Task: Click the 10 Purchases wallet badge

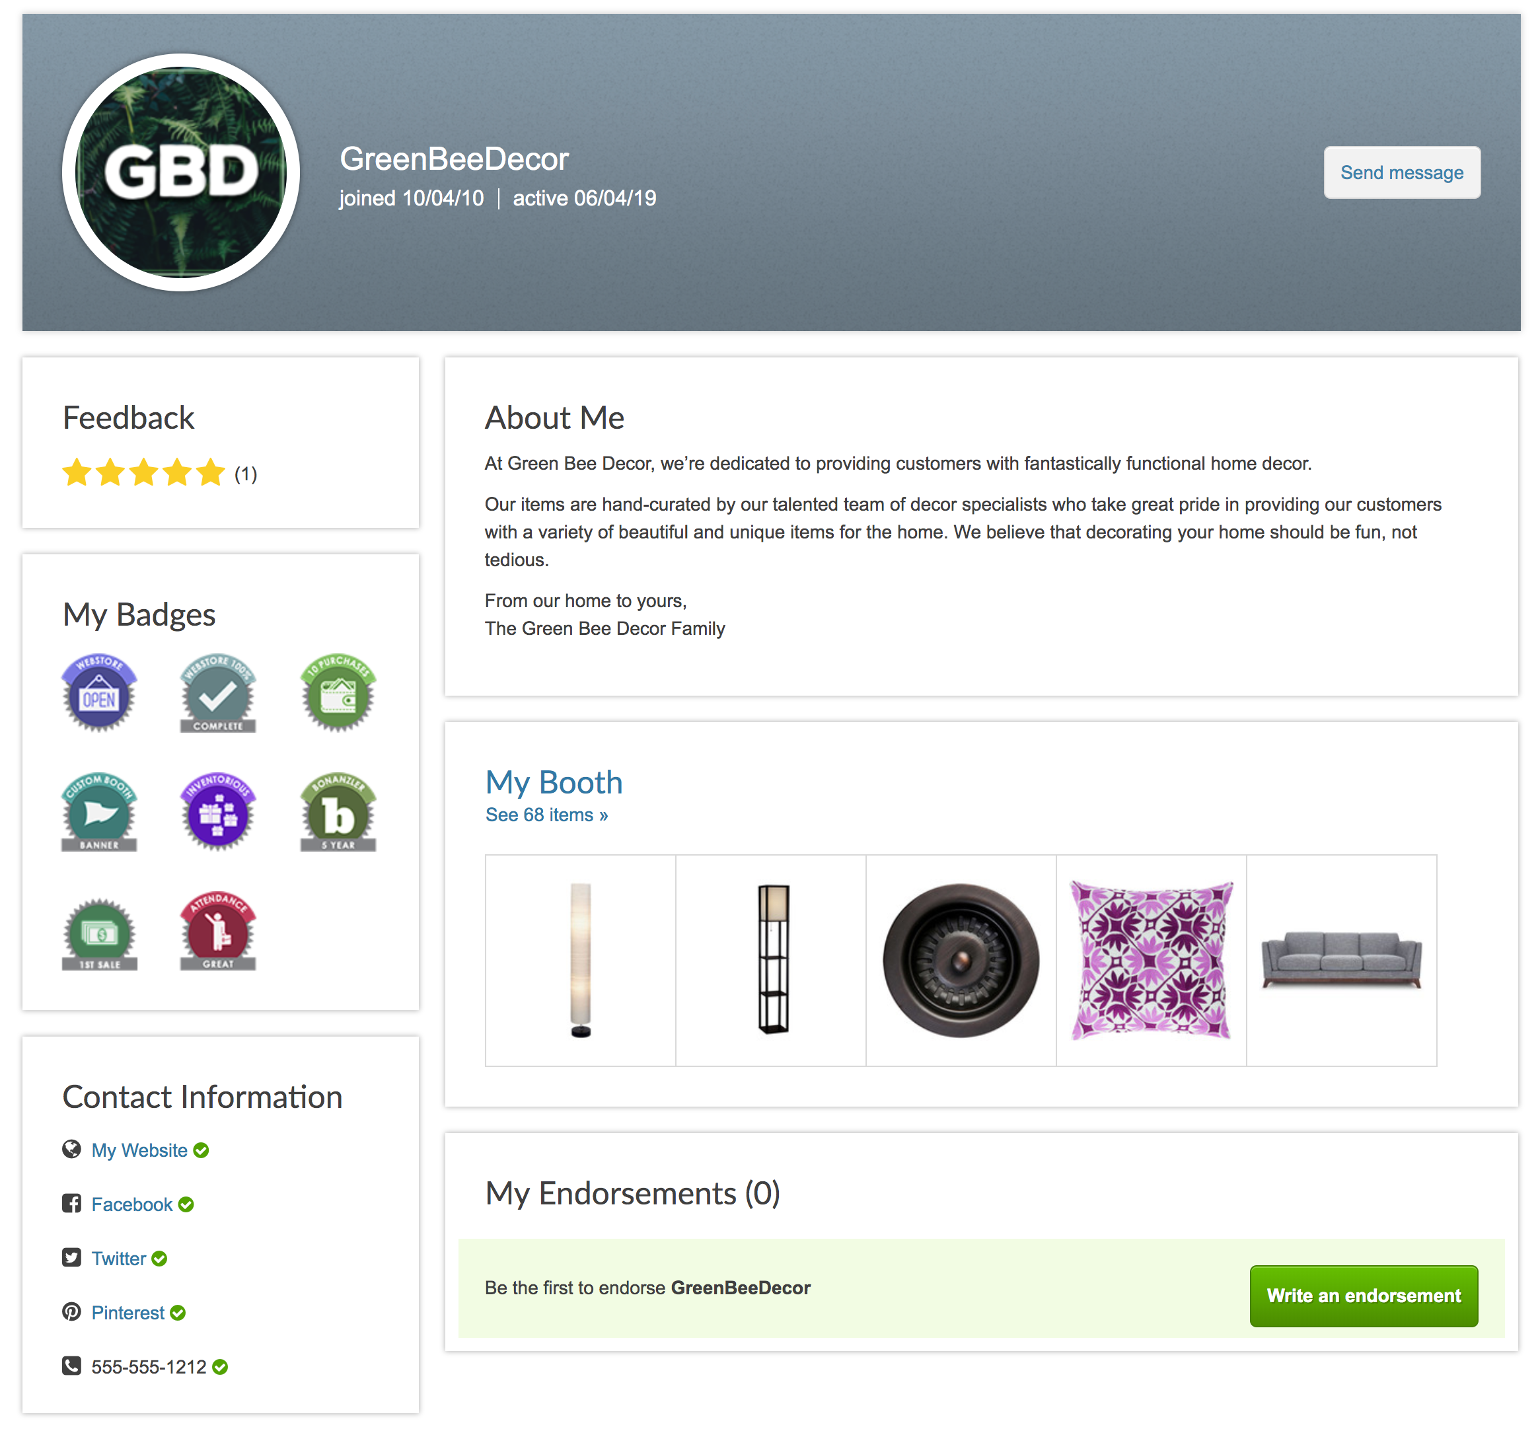Action: point(338,692)
